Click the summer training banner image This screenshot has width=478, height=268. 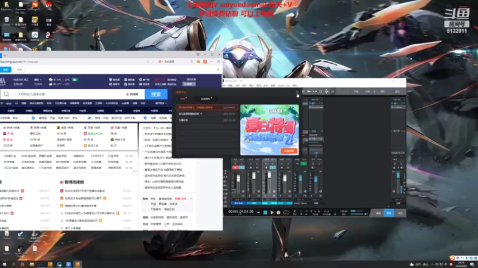tap(269, 130)
